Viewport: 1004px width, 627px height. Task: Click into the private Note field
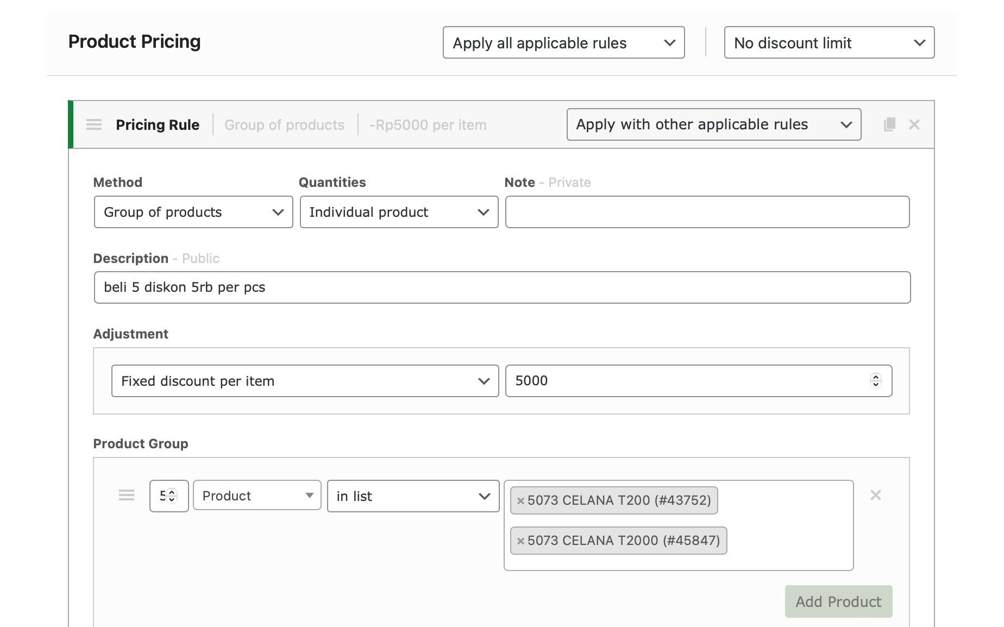(707, 212)
